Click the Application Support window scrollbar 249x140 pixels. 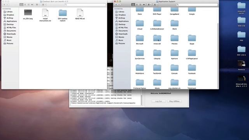pyautogui.click(x=218, y=56)
